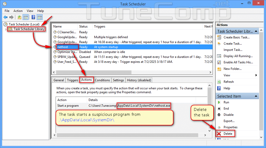The width and height of the screenshot is (266, 148).
Task: Open the View menu in menu bar
Action: click(30, 11)
